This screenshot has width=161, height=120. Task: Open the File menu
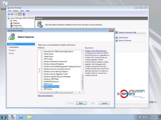pyautogui.click(x=10, y=11)
